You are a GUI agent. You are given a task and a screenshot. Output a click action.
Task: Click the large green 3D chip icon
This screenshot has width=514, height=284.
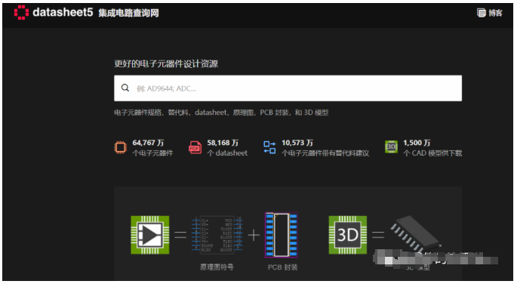(x=348, y=235)
